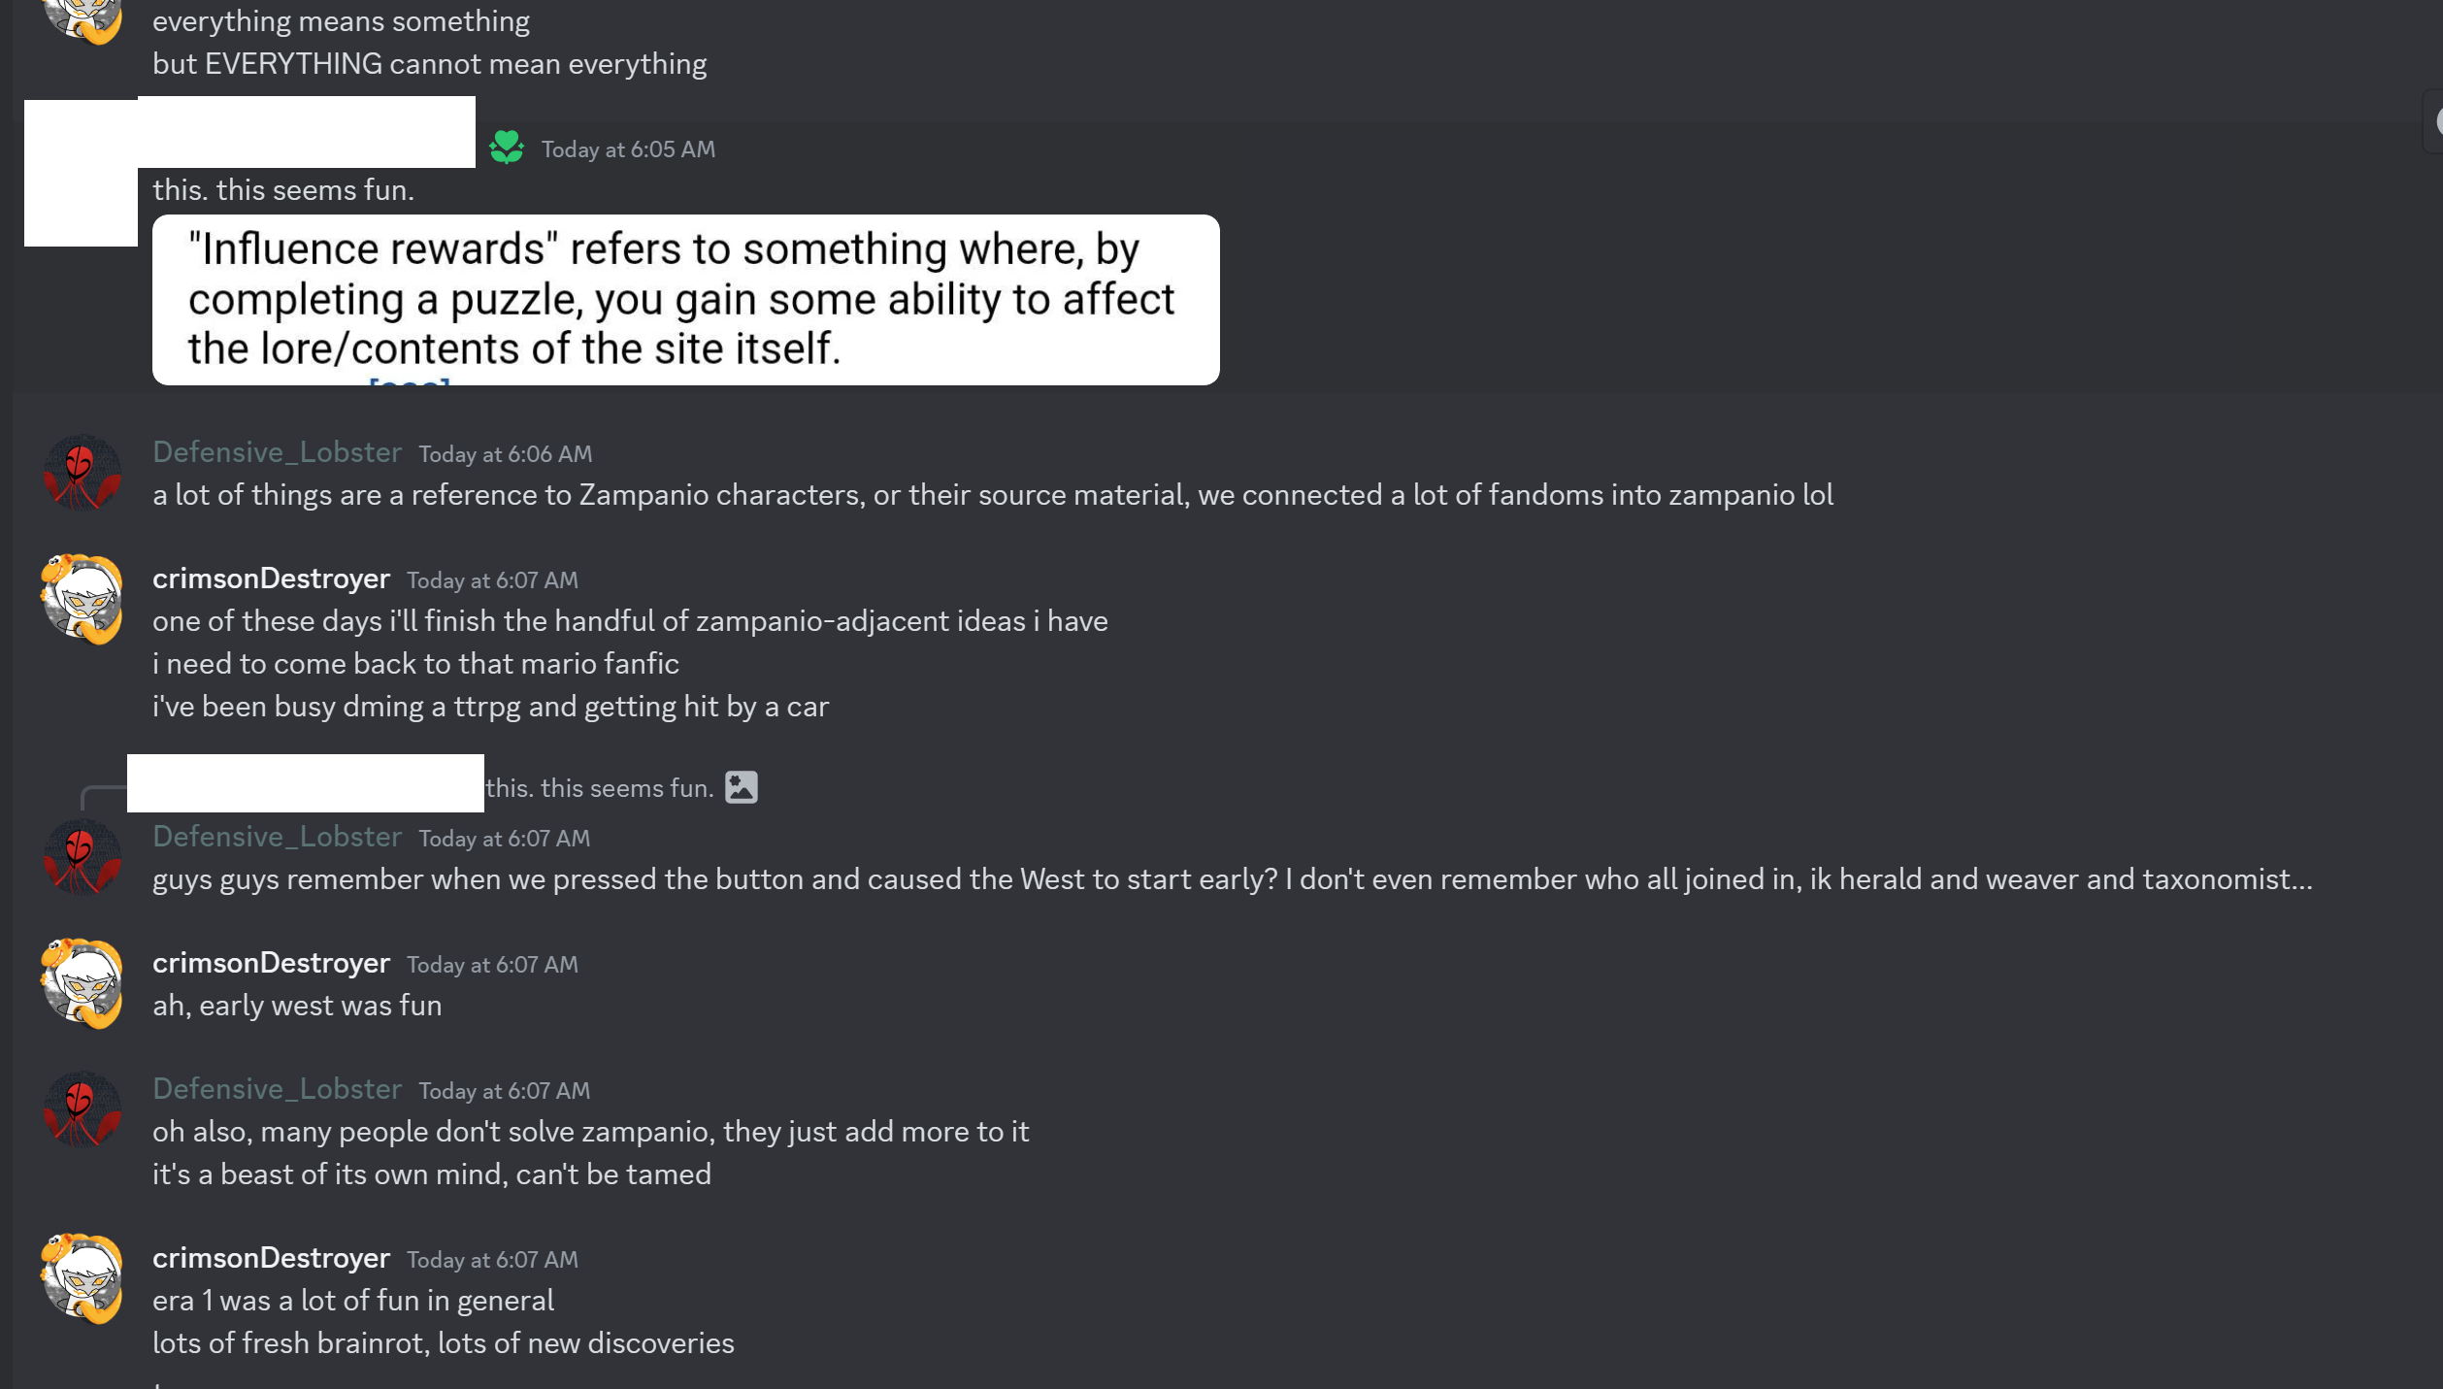This screenshot has height=1389, width=2443.
Task: Open Defensive_Lobster's avatar beside "oh also, many people"
Action: click(x=83, y=1110)
